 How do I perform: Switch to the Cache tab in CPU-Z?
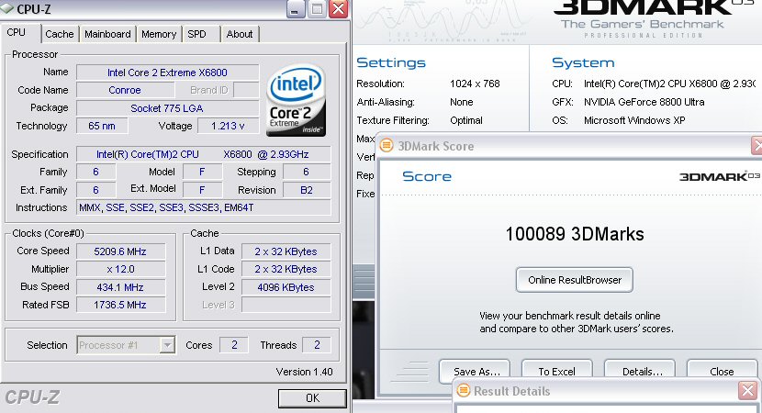60,34
